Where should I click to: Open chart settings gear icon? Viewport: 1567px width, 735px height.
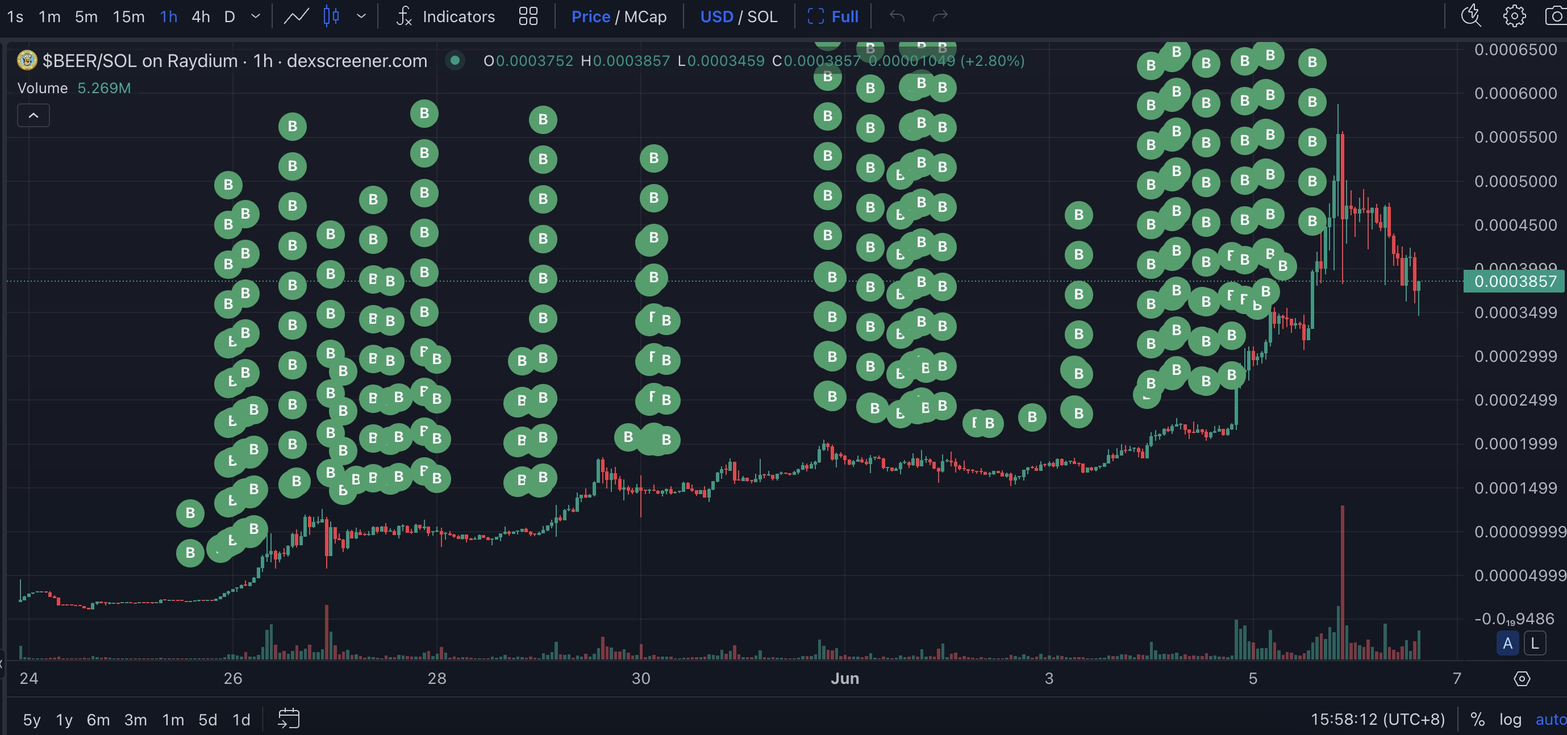click(1514, 16)
